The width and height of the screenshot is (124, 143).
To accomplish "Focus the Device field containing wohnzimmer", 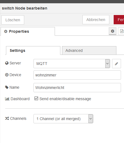I will point(77,75).
